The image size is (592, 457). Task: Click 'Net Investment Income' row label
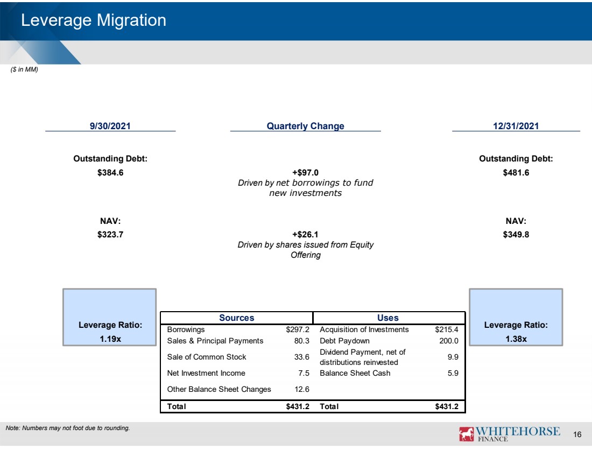coord(206,373)
